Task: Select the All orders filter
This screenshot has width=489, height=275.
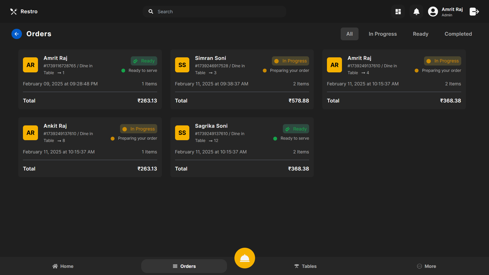Action: point(349,34)
